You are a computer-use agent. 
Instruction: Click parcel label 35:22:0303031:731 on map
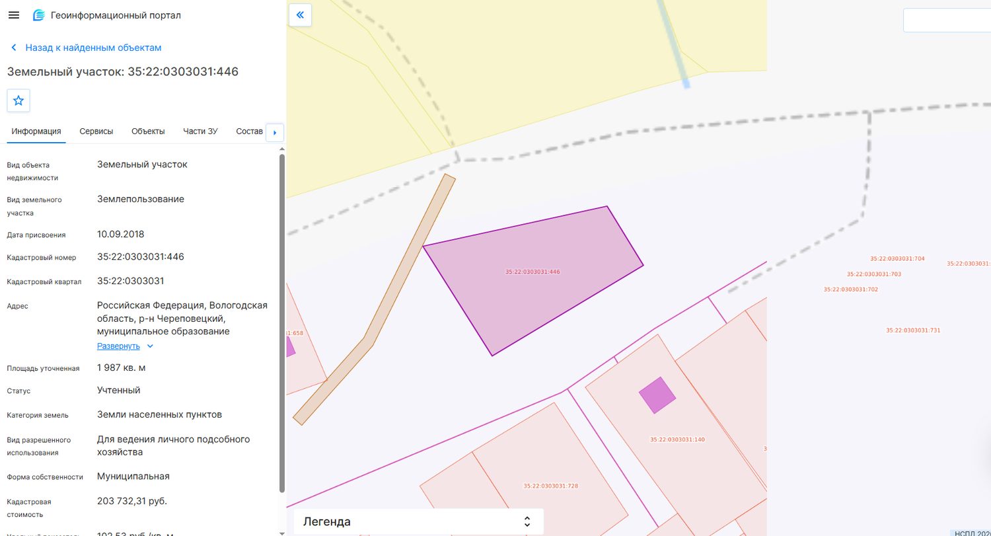pos(913,330)
